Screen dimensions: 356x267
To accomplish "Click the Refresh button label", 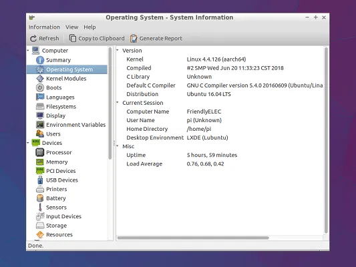I will tap(49, 38).
